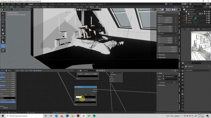211x118 pixels.
Task: Open the Global transform orientation dropdown
Action: coord(81,7)
